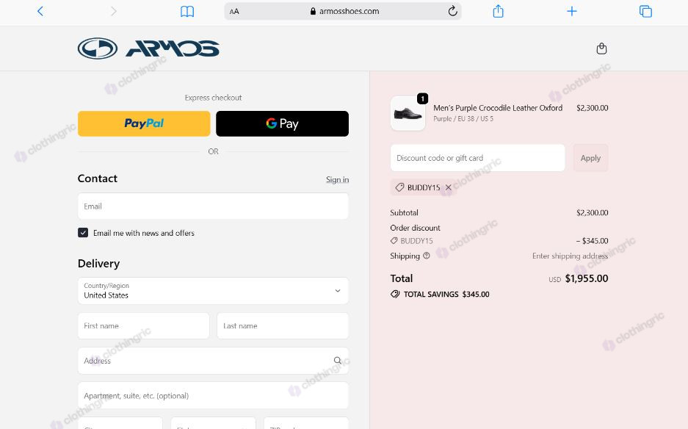Click the address search magnifier icon
This screenshot has width=688, height=429.
point(338,361)
